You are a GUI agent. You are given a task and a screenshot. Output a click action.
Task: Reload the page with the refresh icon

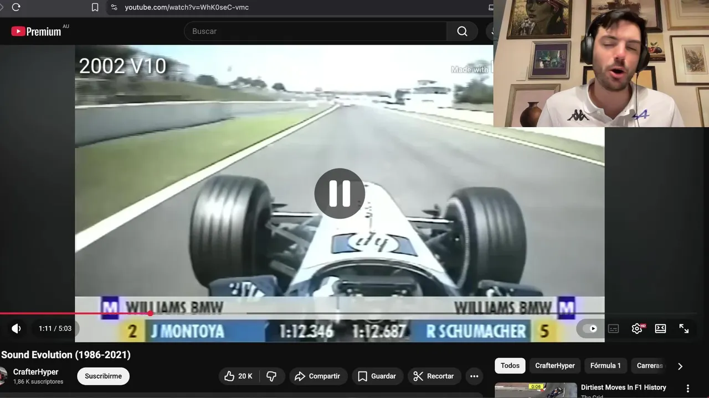pyautogui.click(x=16, y=7)
